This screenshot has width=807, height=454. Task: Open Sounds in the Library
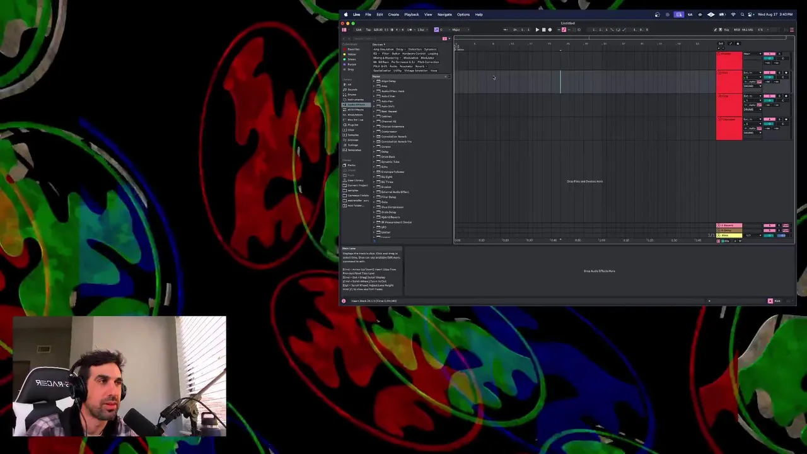tap(352, 90)
